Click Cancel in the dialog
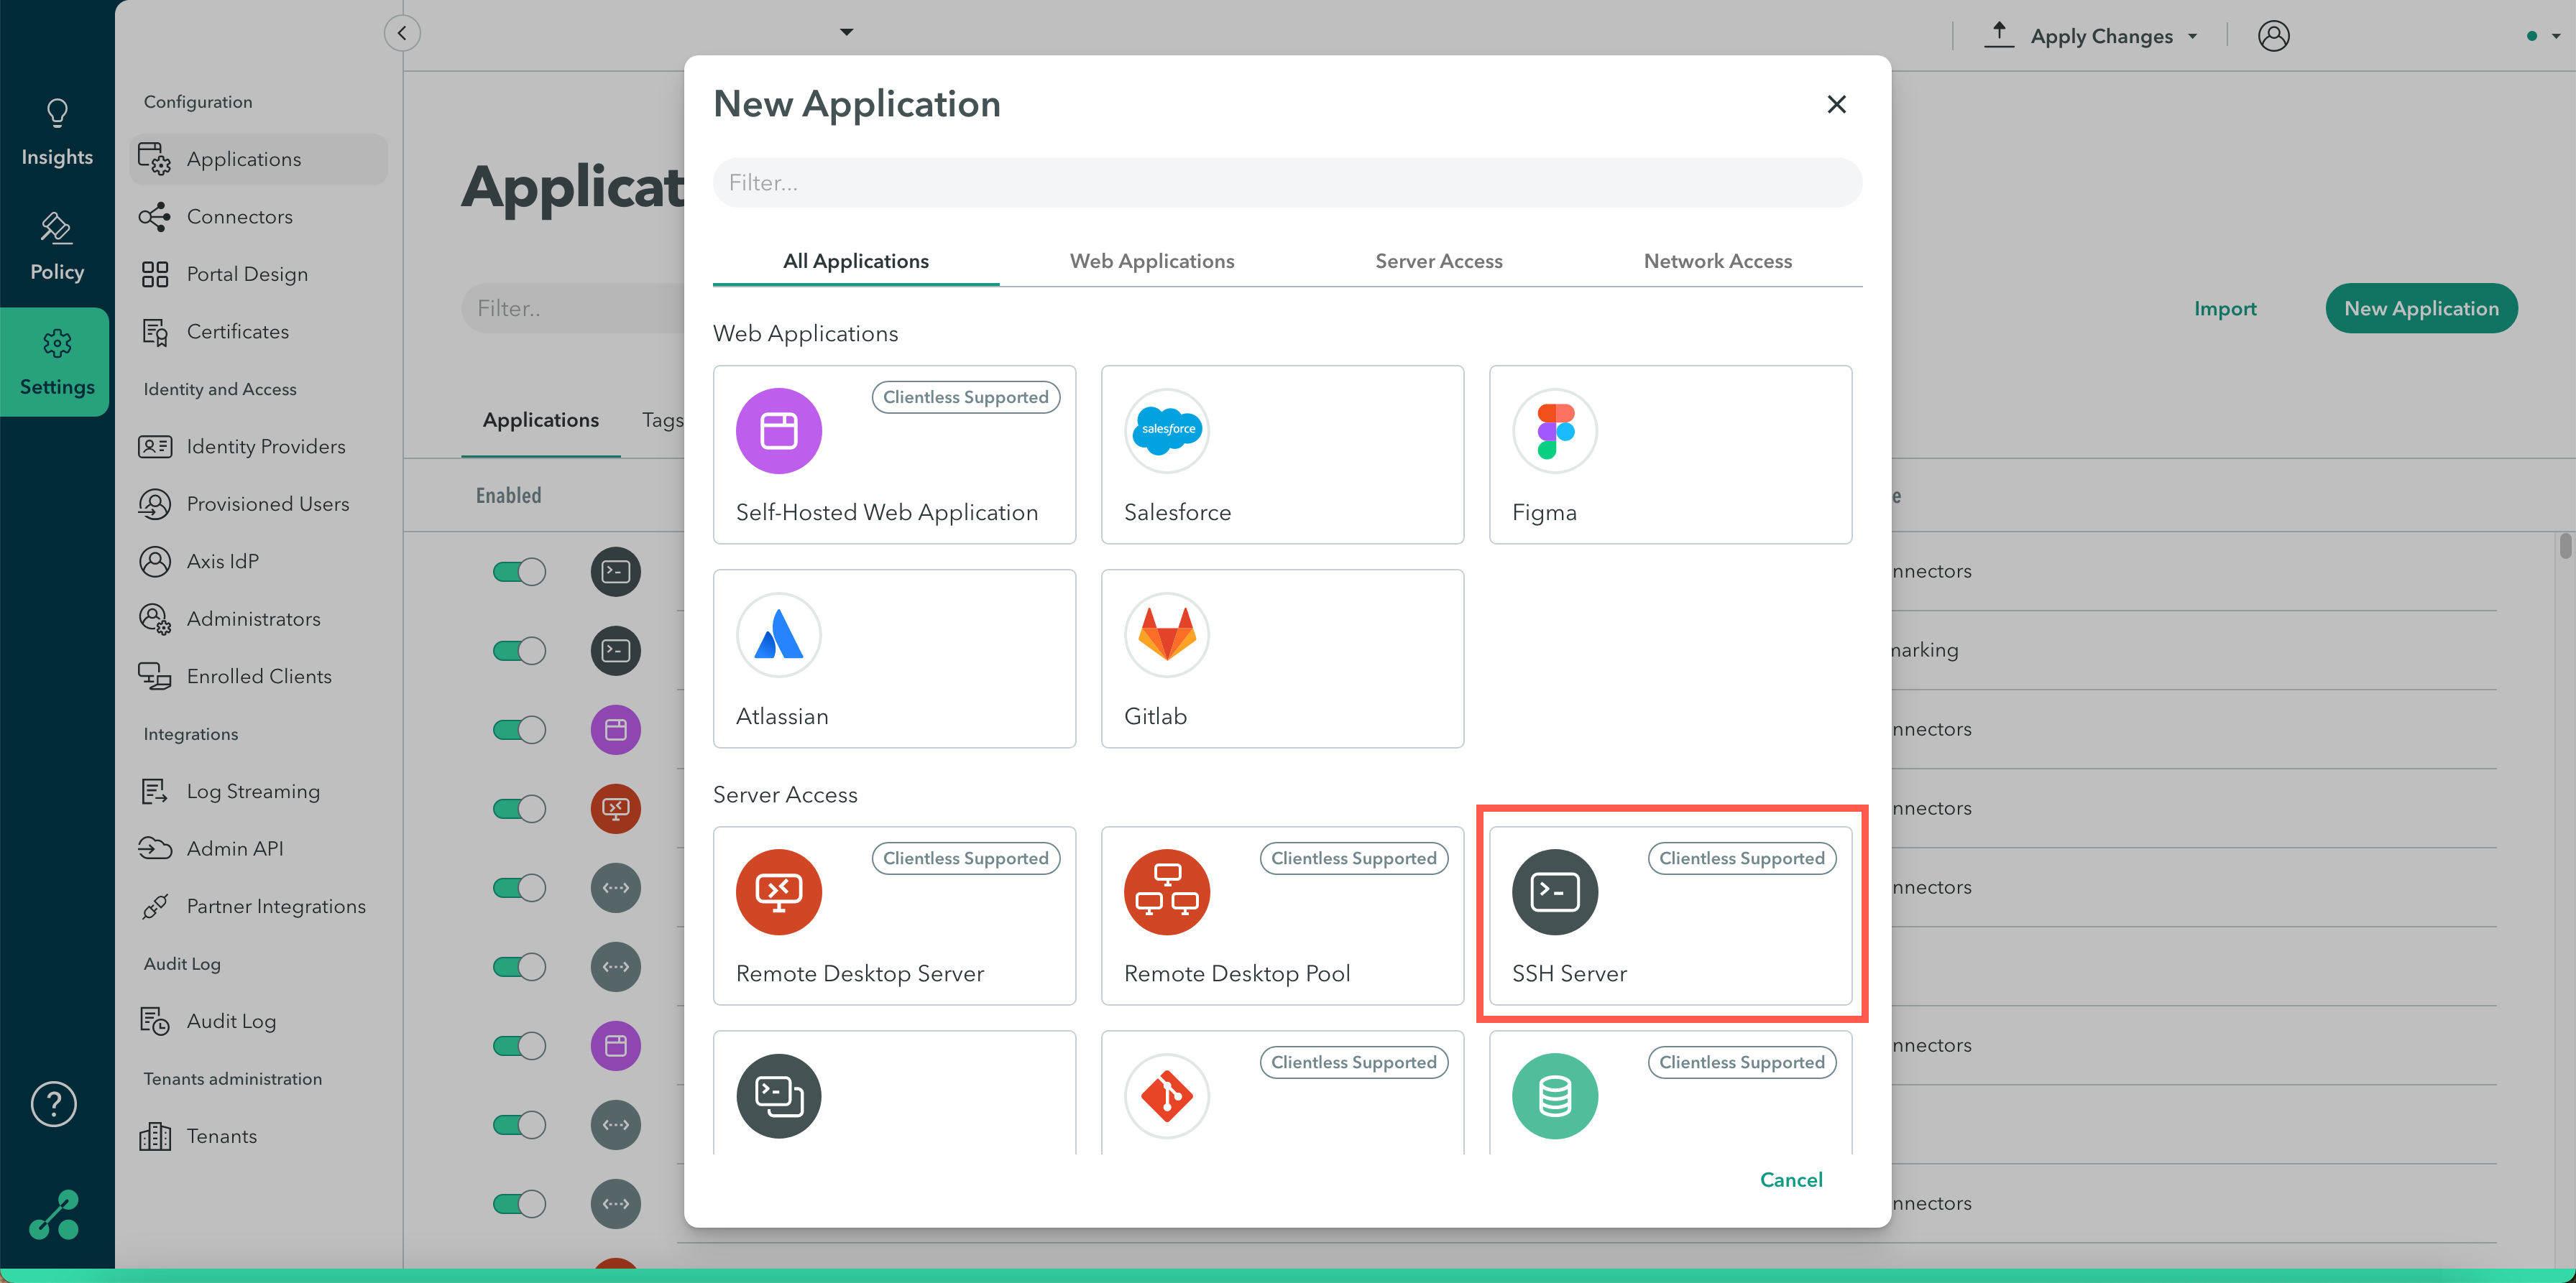Image resolution: width=2576 pixels, height=1283 pixels. tap(1790, 1179)
